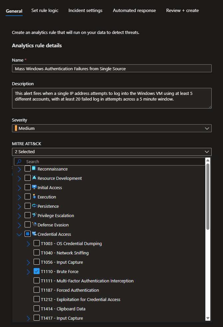
Task: Click the Defense Evasion tactic icon
Action: click(x=34, y=224)
